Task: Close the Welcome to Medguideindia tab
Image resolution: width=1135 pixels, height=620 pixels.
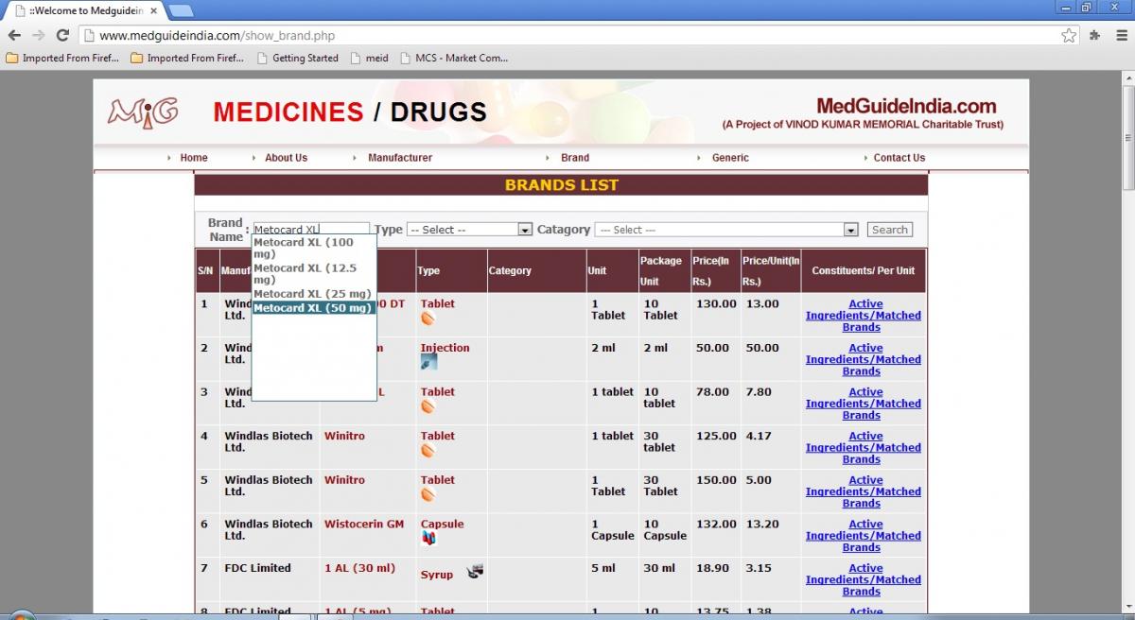Action: click(x=153, y=10)
